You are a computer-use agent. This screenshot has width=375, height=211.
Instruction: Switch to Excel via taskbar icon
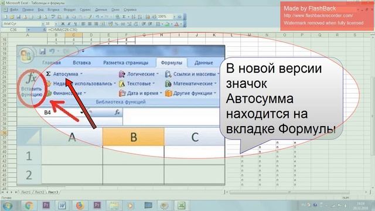click(181, 206)
